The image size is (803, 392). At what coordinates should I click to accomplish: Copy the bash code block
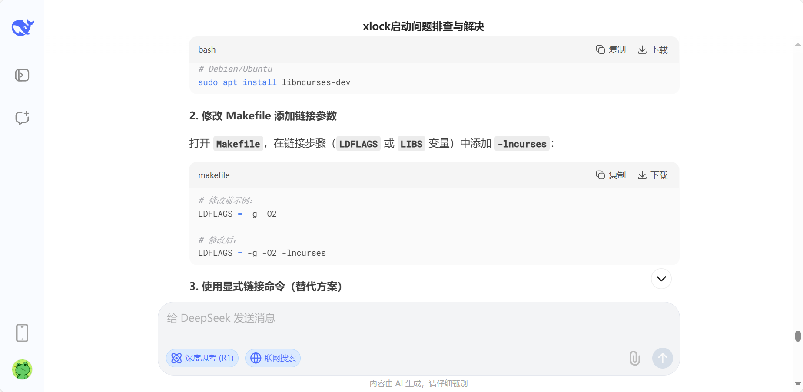[x=611, y=49]
